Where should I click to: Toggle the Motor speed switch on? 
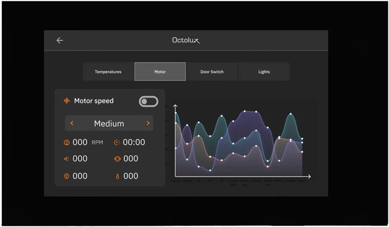[148, 101]
